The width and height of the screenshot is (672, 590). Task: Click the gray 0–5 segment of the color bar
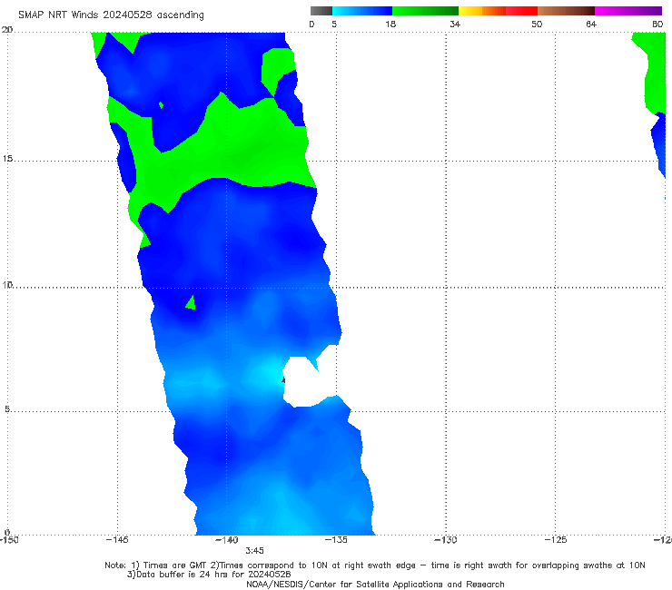tap(321, 11)
